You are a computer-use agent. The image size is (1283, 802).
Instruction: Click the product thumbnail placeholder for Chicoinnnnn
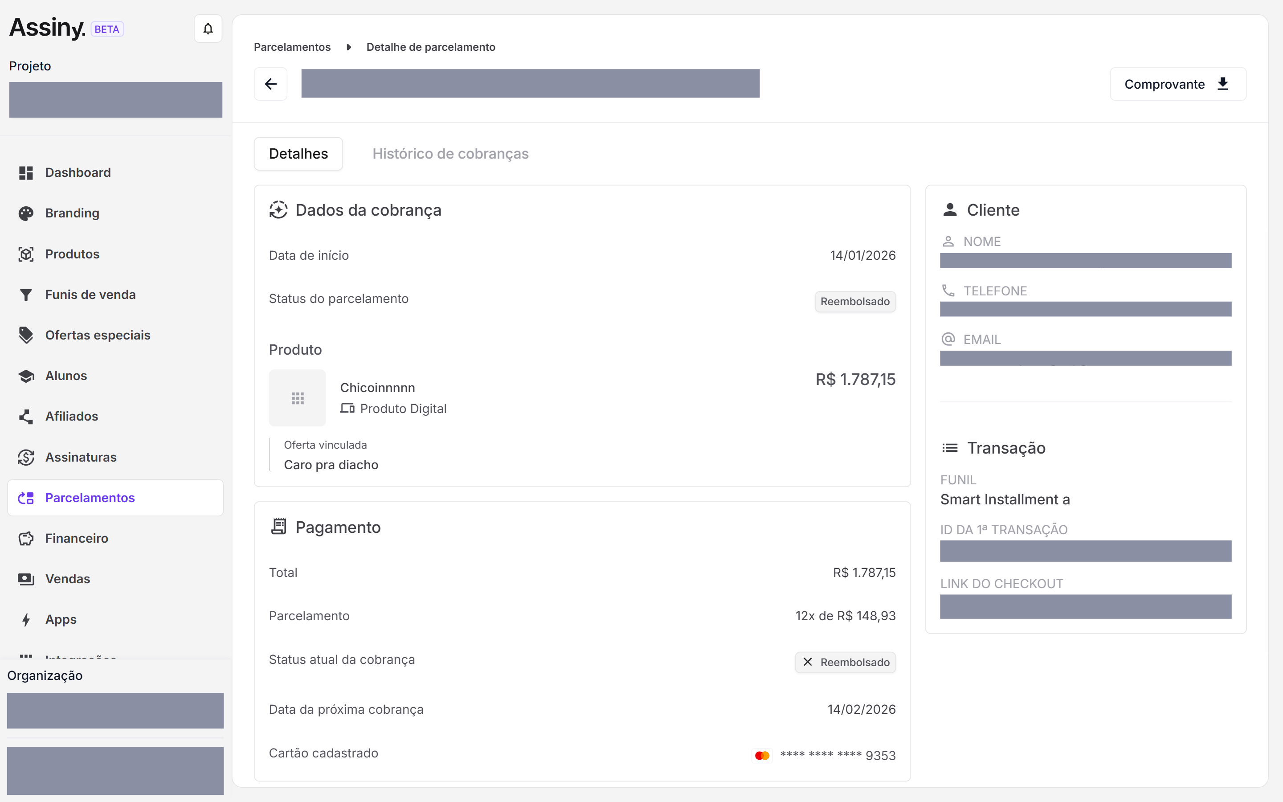tap(298, 398)
